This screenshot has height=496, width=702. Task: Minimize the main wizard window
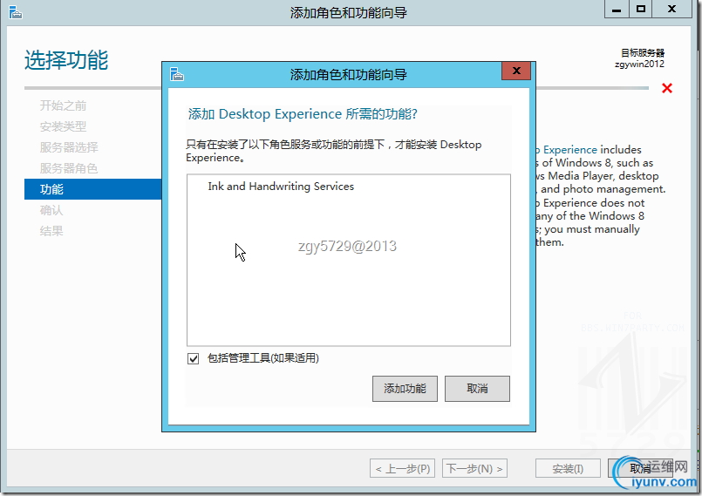click(617, 9)
